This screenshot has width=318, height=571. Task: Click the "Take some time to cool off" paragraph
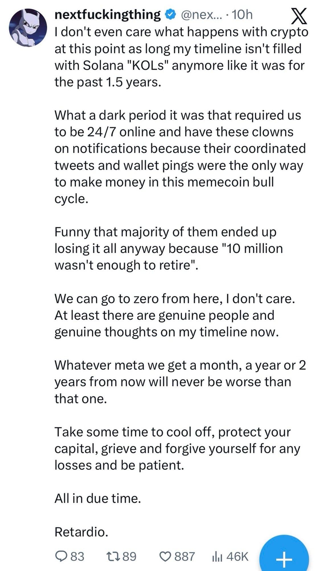(177, 448)
